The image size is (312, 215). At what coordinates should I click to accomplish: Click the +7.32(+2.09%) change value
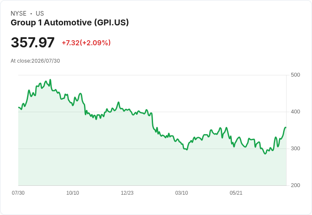pos(86,43)
